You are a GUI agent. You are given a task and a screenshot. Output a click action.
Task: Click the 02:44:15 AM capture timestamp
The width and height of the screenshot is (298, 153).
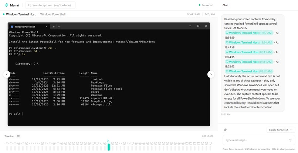click(x=193, y=14)
